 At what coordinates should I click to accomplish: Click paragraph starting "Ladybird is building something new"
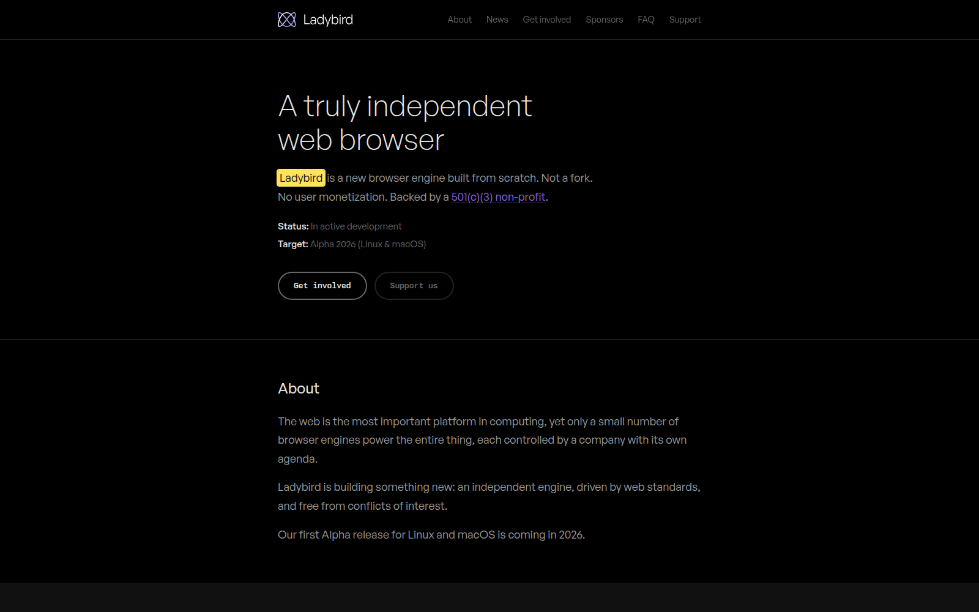click(x=489, y=496)
